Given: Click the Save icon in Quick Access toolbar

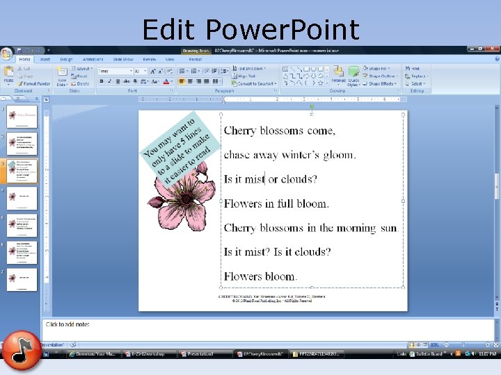Looking at the screenshot, I should [x=19, y=51].
